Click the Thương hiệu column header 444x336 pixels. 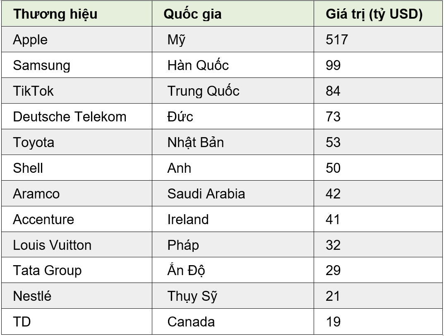pos(55,14)
